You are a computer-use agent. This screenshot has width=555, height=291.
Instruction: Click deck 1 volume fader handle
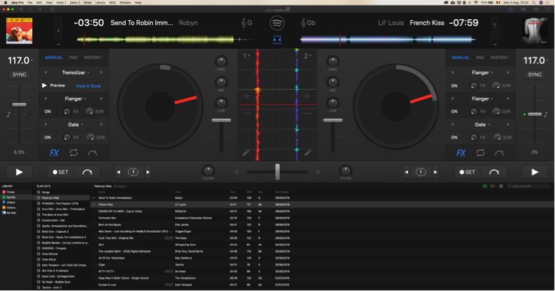[x=221, y=120]
